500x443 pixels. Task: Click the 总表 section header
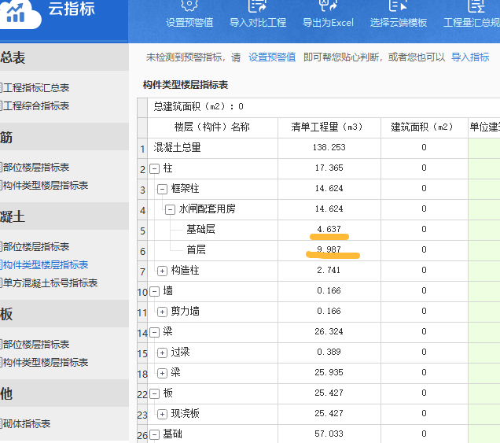pyautogui.click(x=64, y=57)
